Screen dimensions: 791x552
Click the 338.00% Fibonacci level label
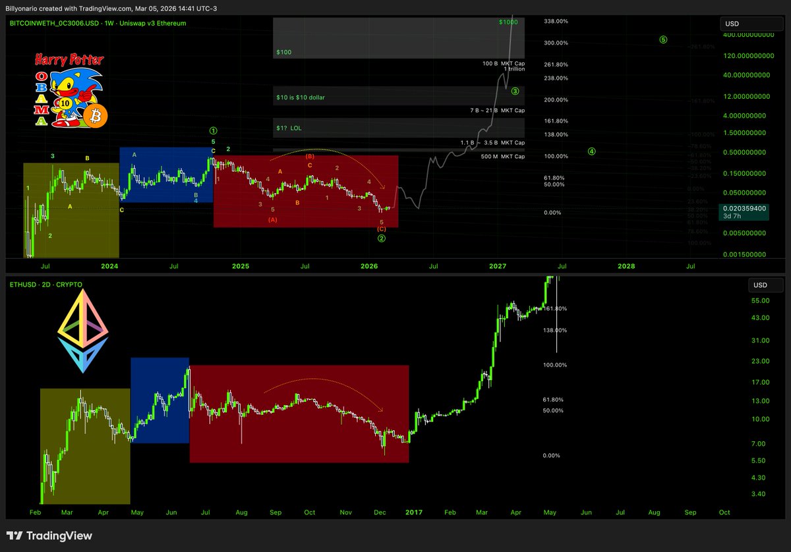tap(556, 22)
